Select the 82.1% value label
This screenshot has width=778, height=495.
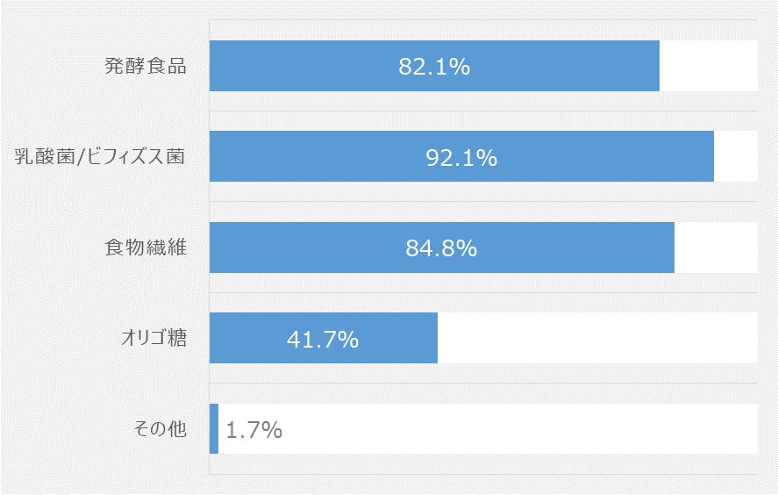pyautogui.click(x=434, y=67)
